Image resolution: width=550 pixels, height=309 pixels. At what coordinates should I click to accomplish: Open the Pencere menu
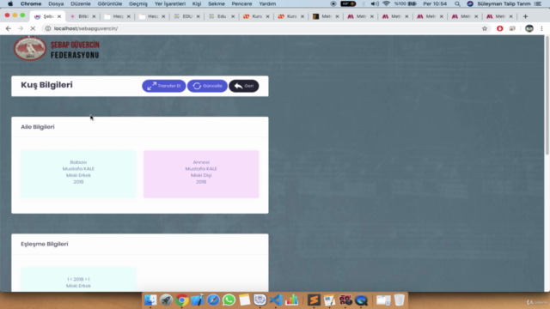(241, 3)
